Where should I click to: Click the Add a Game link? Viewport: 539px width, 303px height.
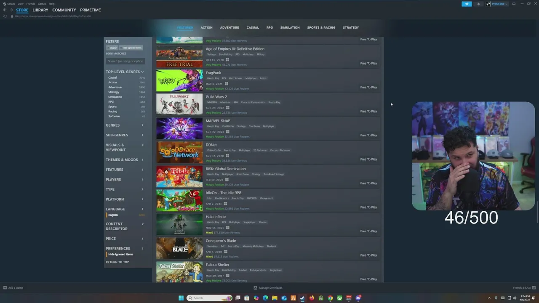coord(16,288)
